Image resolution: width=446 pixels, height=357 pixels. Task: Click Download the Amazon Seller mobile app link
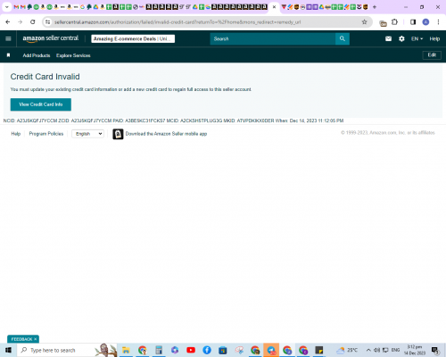tap(166, 134)
